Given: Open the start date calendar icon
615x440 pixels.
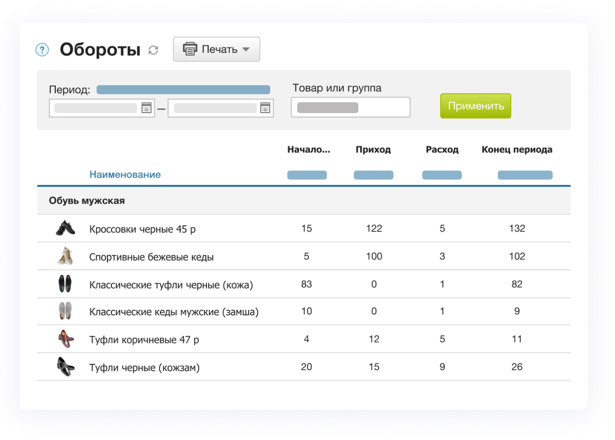Looking at the screenshot, I should (x=147, y=108).
